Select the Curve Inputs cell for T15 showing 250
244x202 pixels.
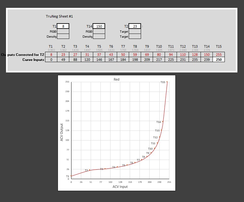pos(218,60)
